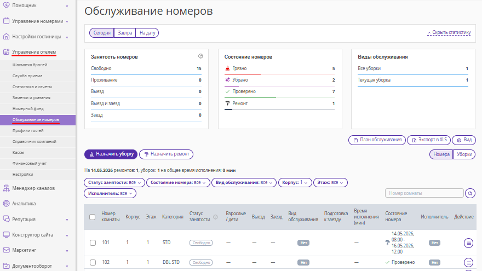This screenshot has width=482, height=271.
Task: Click the Конструктор сайта monitor icon
Action: point(6,235)
